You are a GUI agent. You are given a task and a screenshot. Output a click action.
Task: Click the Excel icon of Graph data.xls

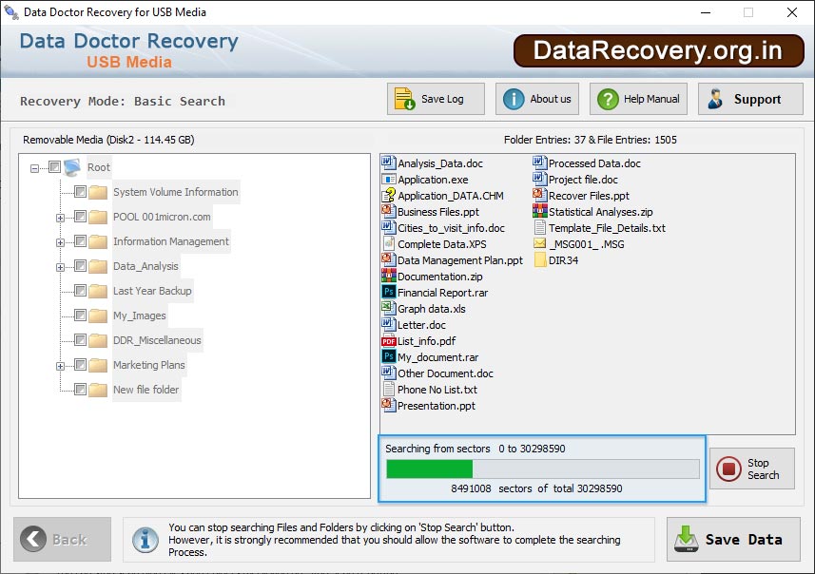[388, 308]
